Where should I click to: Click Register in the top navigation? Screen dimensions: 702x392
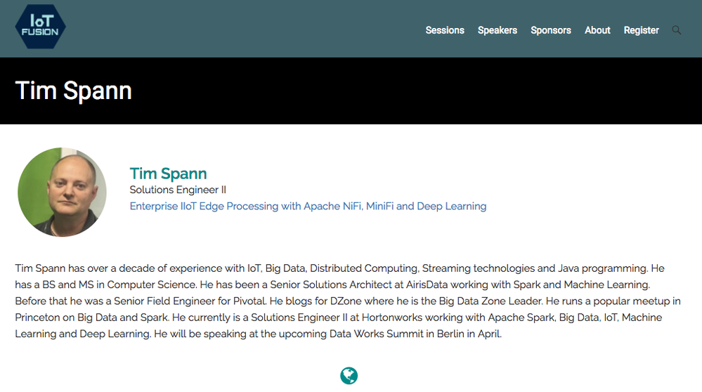642,30
